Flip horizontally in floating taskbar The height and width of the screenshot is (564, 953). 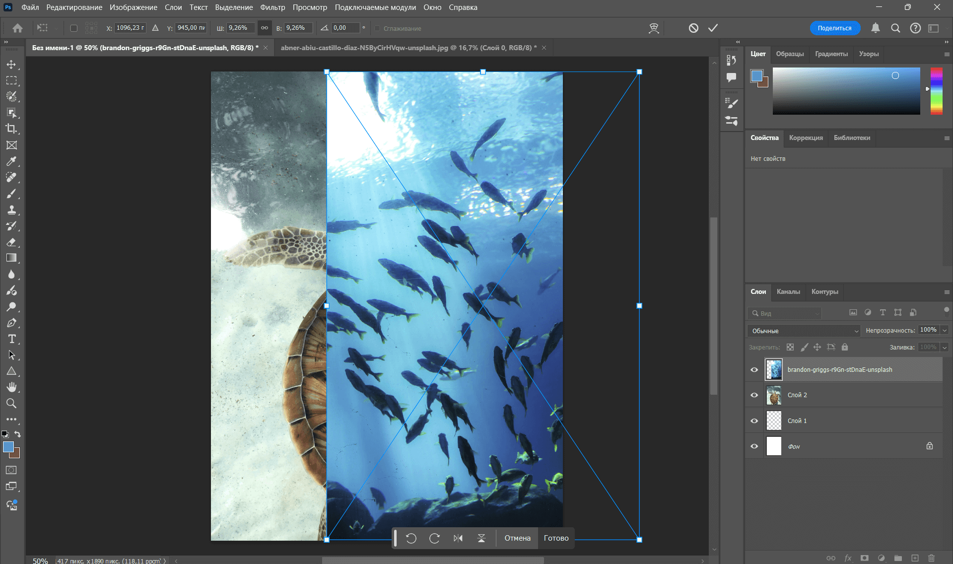coord(458,538)
